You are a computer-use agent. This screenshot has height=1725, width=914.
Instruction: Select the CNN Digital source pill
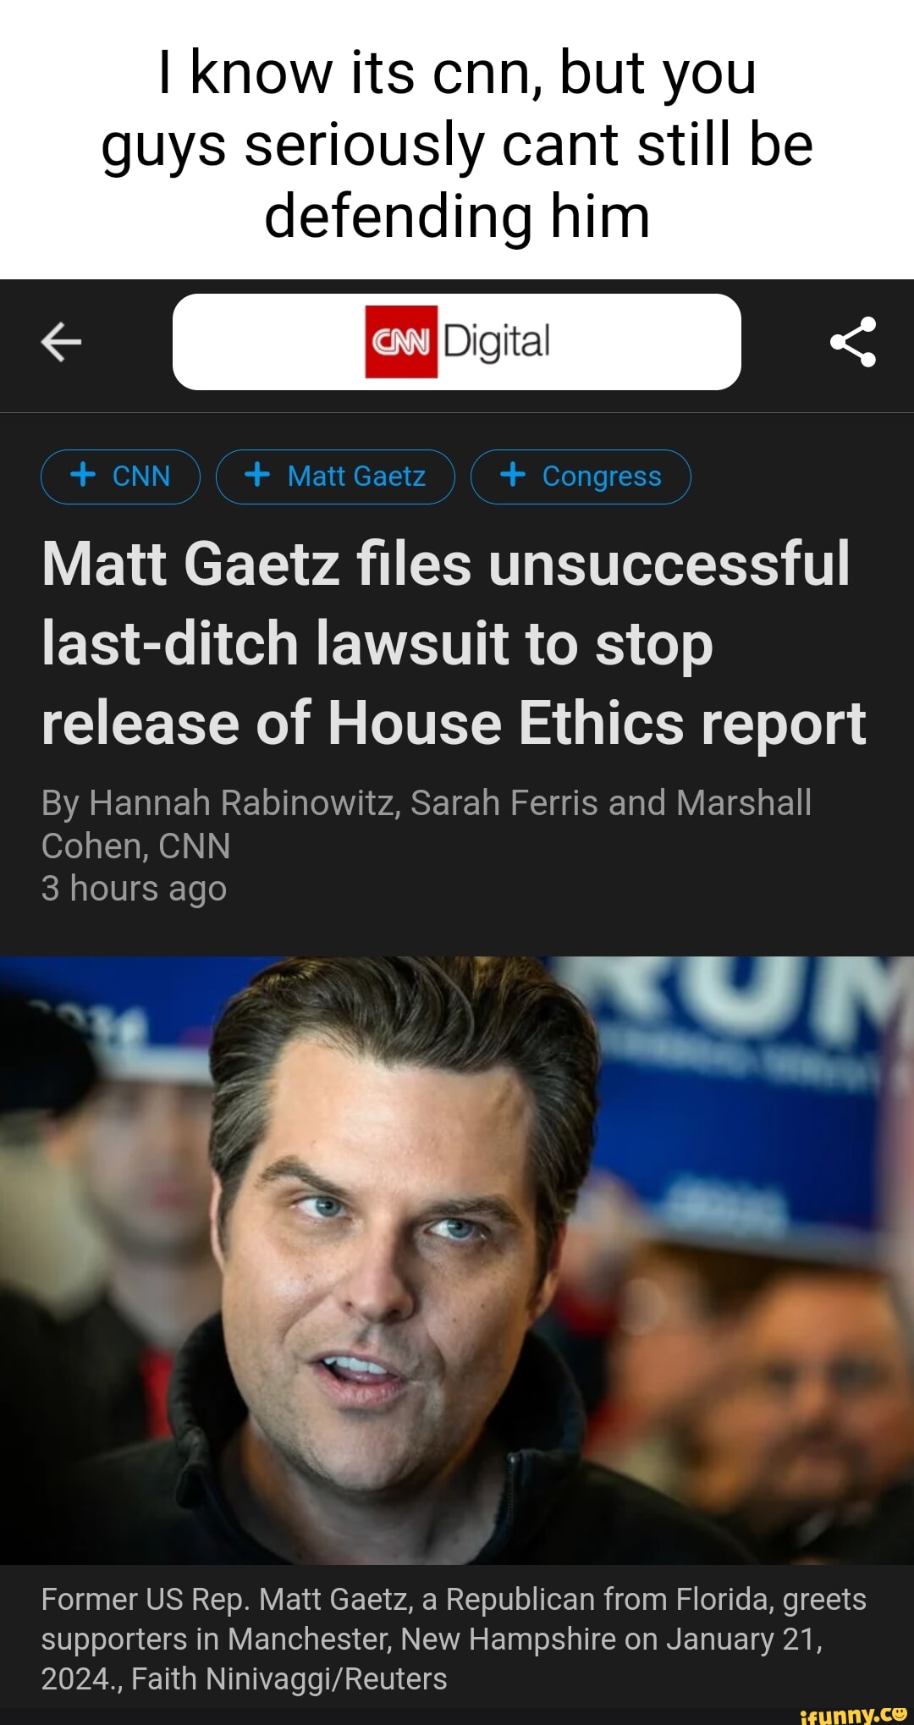pyautogui.click(x=457, y=342)
